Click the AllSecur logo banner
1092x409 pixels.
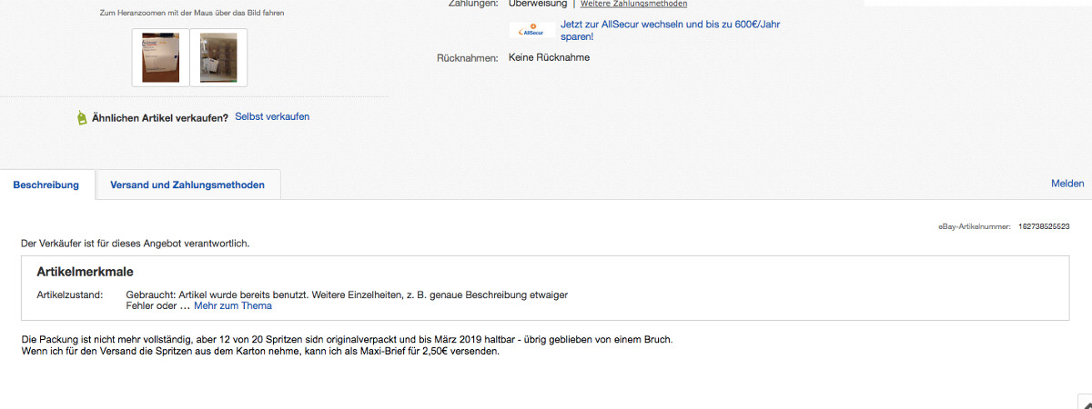click(x=531, y=31)
